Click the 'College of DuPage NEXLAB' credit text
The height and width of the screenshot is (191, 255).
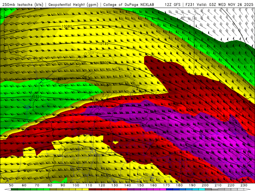pos(128,5)
